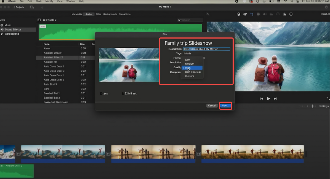This screenshot has width=330, height=179.
Task: Open the Crop tool in the viewer toolbar
Action: point(251,14)
